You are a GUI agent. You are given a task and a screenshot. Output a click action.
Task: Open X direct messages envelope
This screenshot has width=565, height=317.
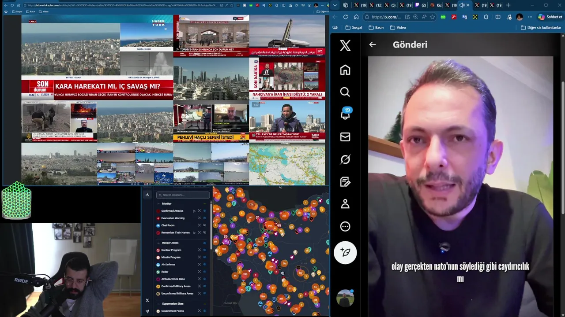(345, 137)
